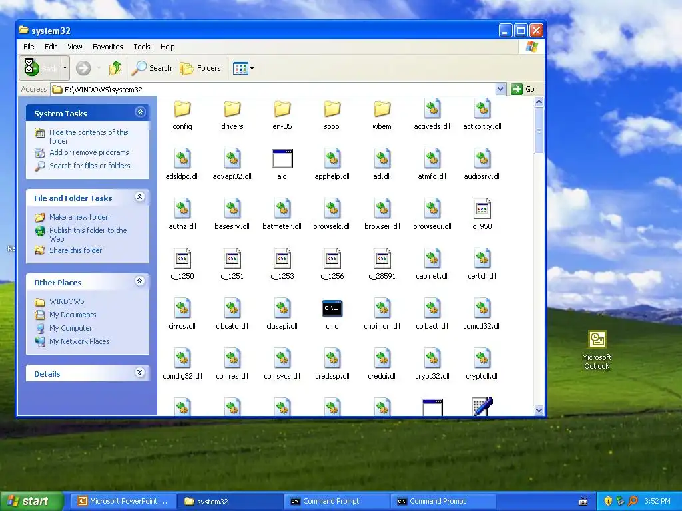Screen dimensions: 682x511
Task: Open the Edit menu
Action: (51, 47)
